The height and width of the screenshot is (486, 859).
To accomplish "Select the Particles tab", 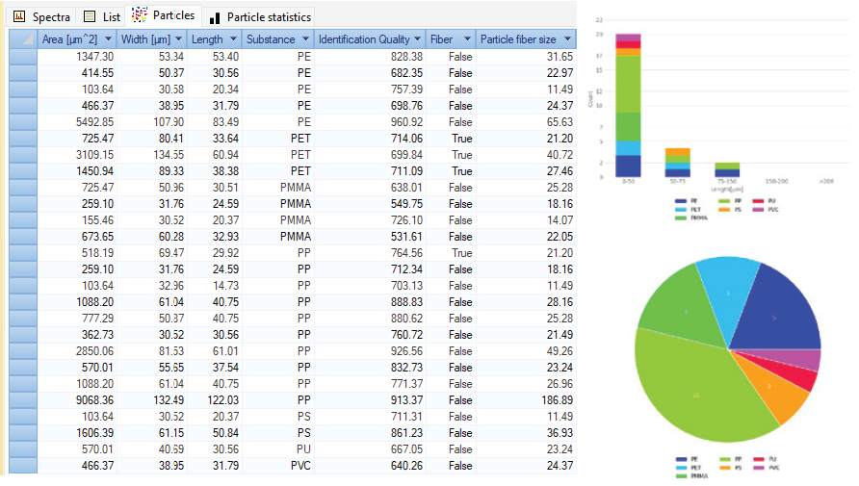I will 164,15.
